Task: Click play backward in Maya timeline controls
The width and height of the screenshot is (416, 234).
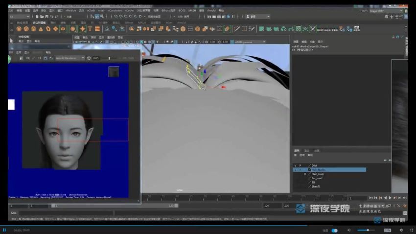Action: coord(385,198)
